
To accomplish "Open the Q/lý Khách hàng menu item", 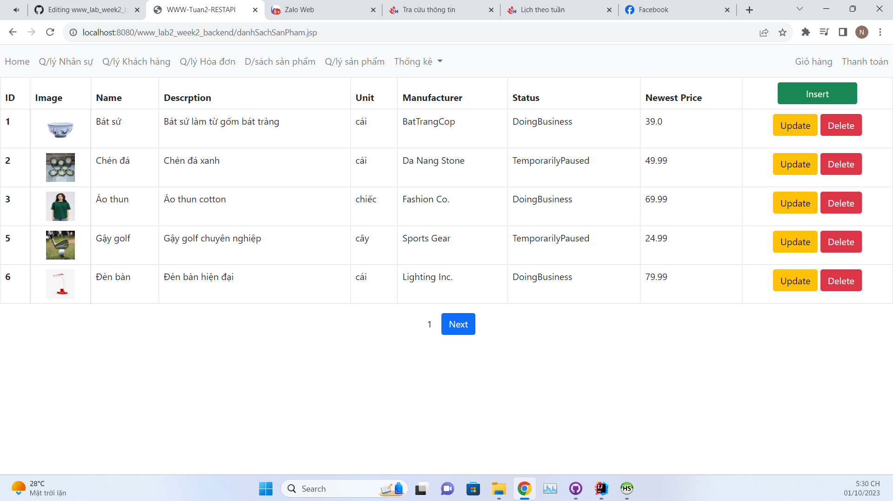I will (136, 61).
